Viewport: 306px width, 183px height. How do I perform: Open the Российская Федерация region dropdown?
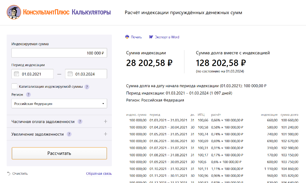[59, 103]
